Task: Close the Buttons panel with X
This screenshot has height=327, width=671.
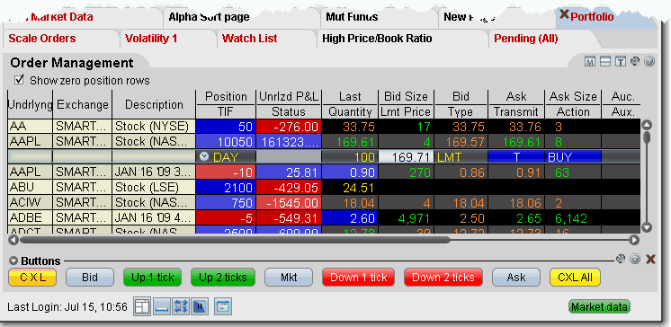Action: (650, 259)
